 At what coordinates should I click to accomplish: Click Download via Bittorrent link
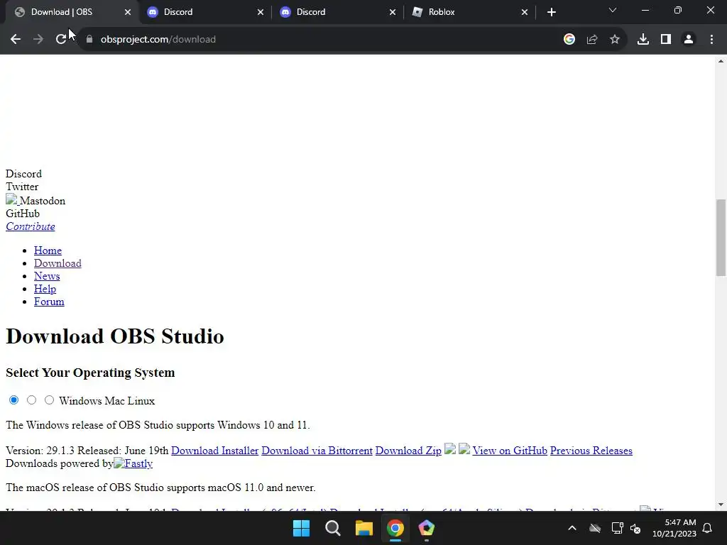pos(317,451)
